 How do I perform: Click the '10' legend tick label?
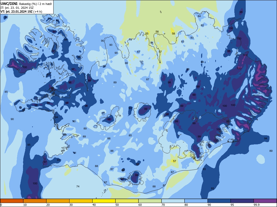[25, 205]
